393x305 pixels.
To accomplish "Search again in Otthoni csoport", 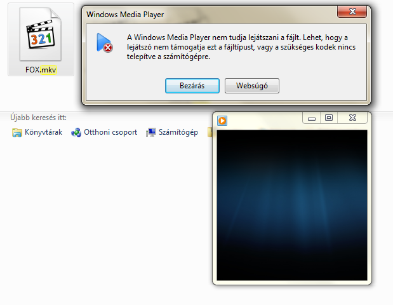I will pos(104,132).
